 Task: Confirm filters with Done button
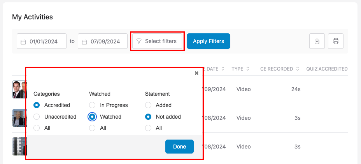point(179,147)
